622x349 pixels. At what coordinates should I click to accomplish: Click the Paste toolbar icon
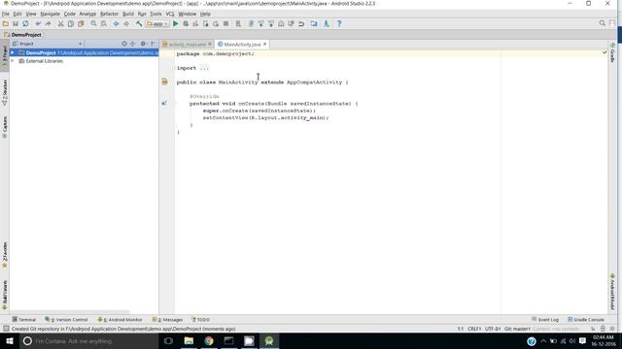coord(81,23)
